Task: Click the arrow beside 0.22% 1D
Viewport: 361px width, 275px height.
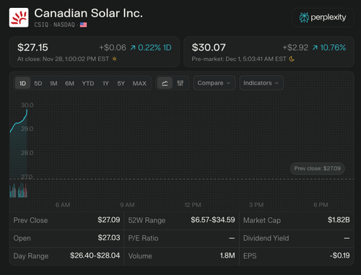Action: coord(133,48)
